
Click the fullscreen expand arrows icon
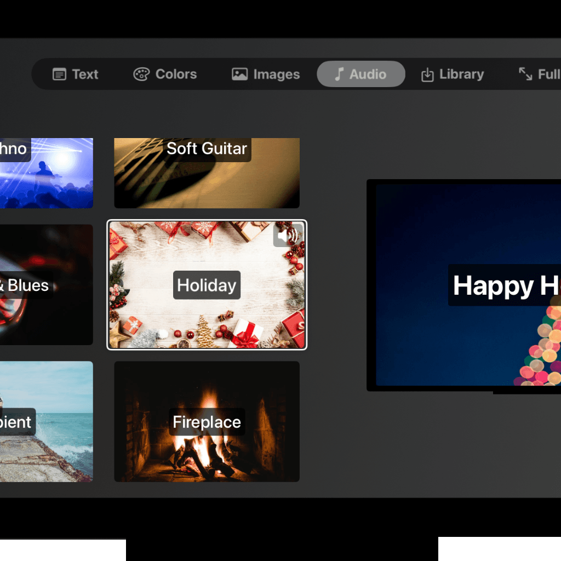point(525,75)
